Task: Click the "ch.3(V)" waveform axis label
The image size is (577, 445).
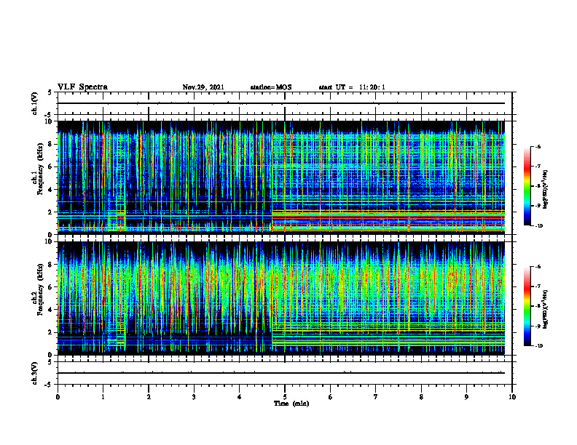Action: 35,373
